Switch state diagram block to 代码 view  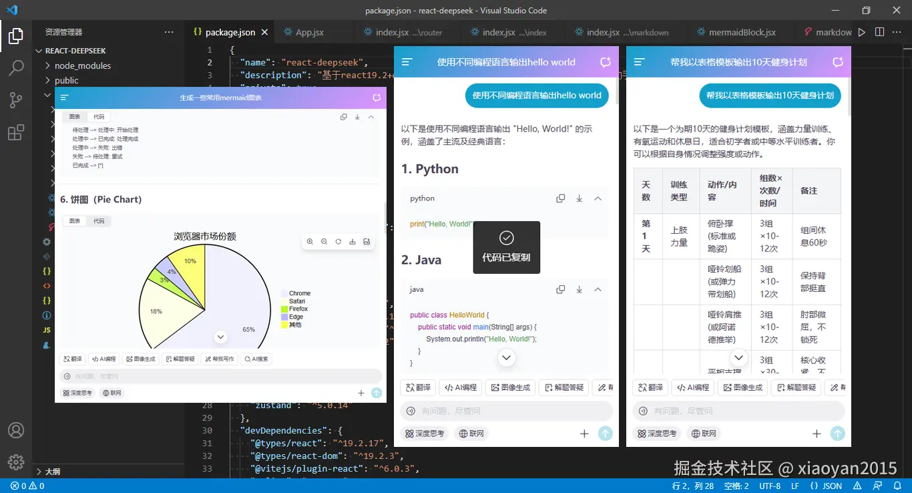(x=99, y=117)
